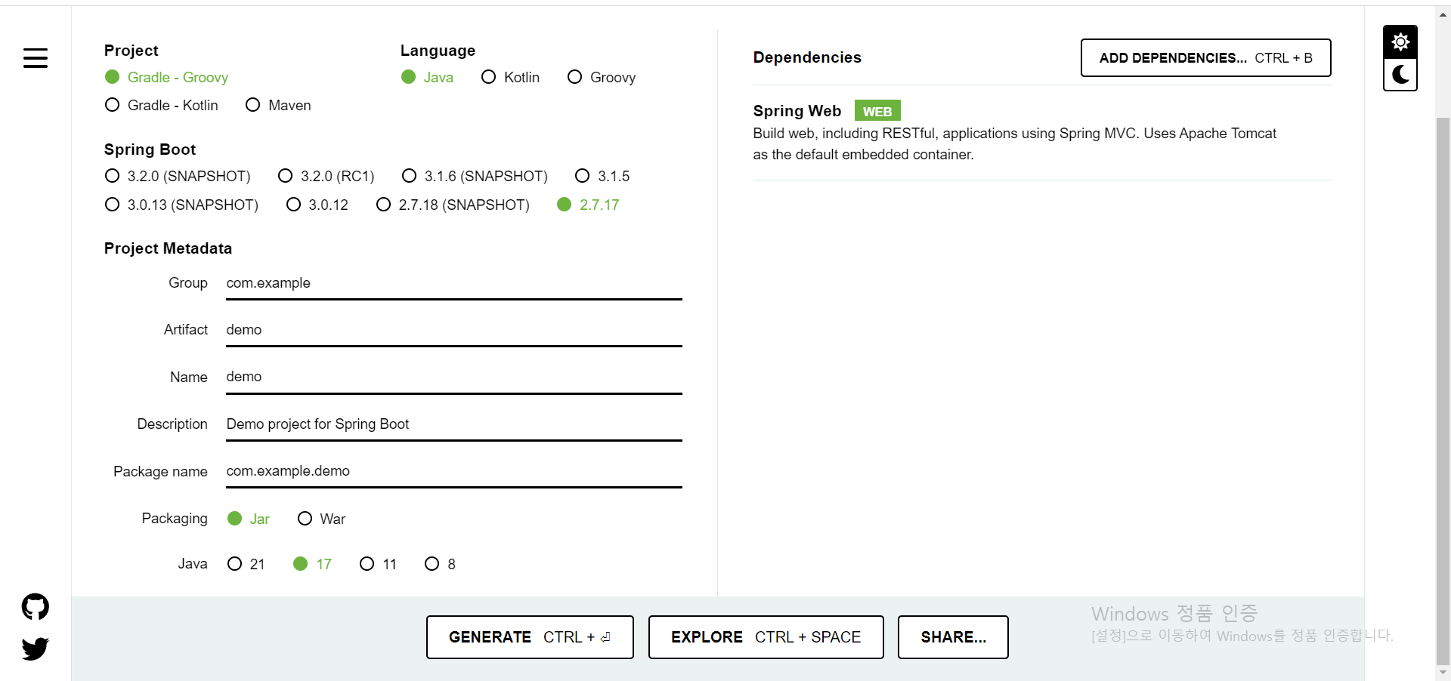Screen dimensions: 1451x681
Task: Focus the Artifact input field
Action: (x=453, y=330)
